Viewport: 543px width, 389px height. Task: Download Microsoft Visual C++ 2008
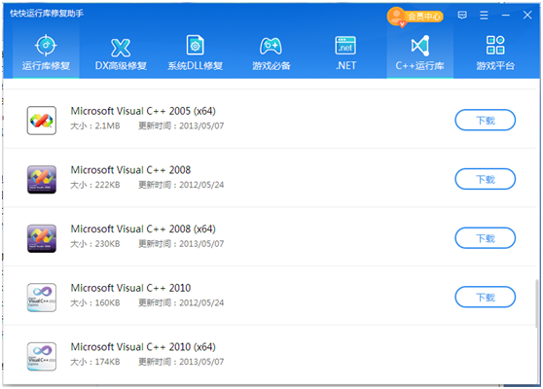486,179
